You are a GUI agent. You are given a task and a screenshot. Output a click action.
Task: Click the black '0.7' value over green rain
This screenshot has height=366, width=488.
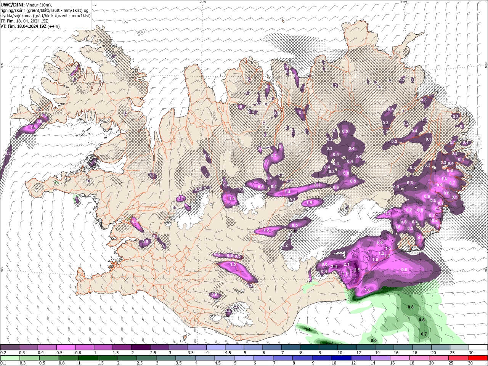424,334
